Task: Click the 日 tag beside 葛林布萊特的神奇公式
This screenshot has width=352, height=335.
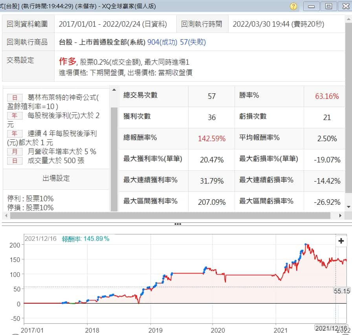Action: click(x=15, y=97)
